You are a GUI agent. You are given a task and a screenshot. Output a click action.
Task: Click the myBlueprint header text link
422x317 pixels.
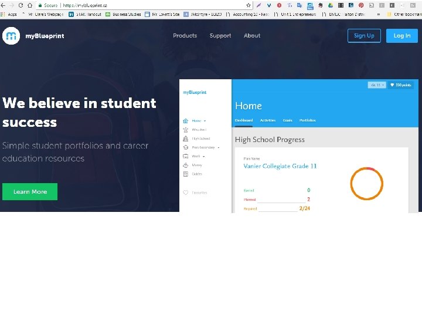click(x=45, y=36)
